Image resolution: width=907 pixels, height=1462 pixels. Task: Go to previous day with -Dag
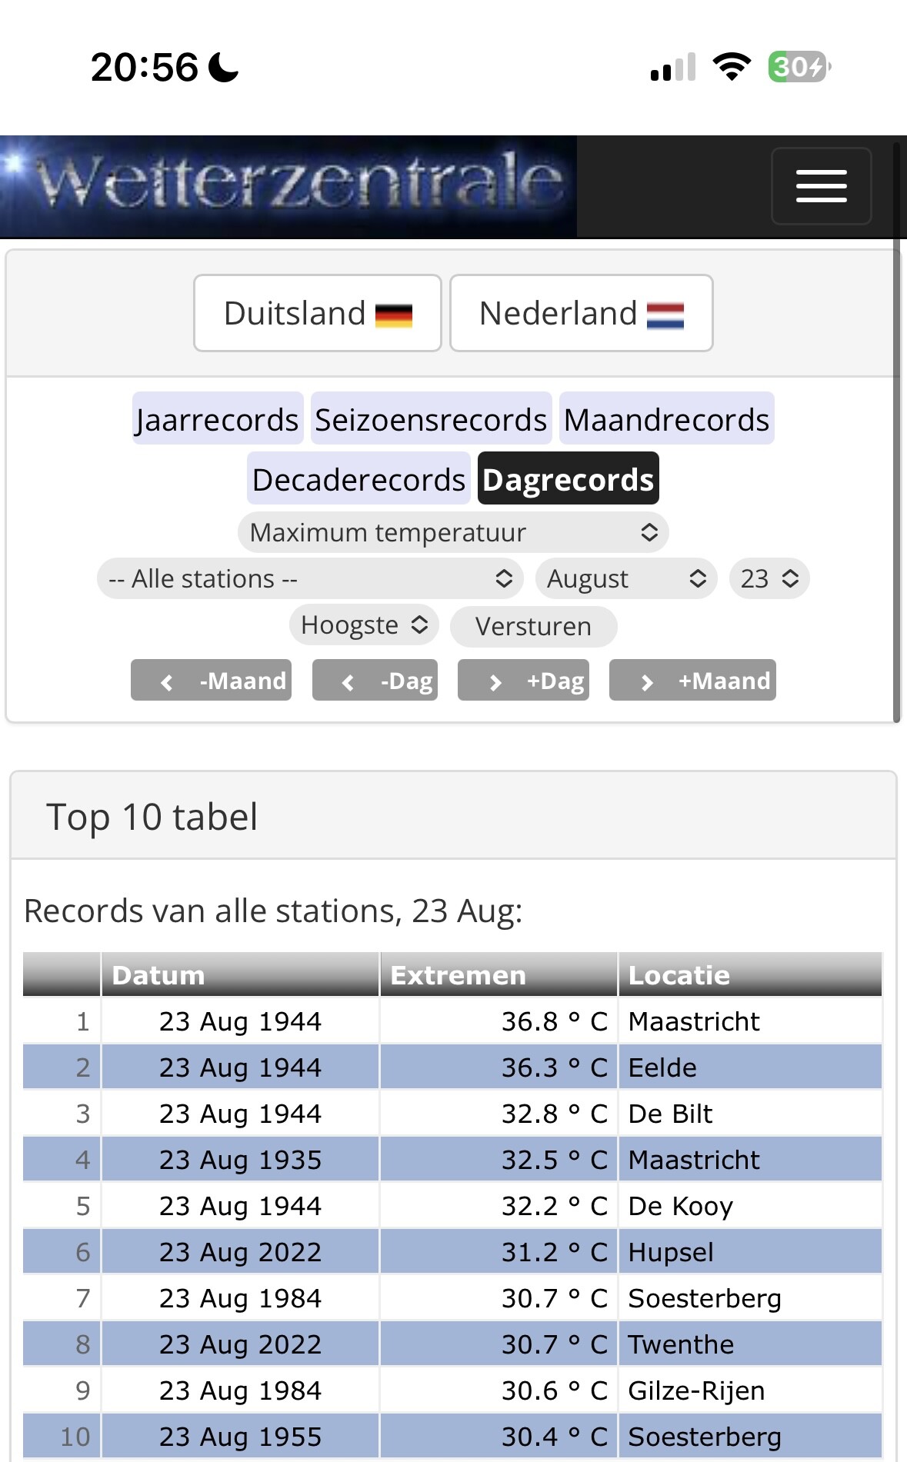375,681
